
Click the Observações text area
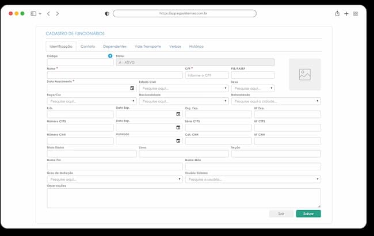click(x=184, y=198)
